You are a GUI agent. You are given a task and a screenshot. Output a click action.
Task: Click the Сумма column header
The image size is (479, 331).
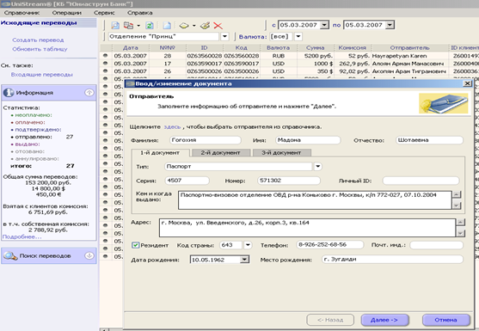[316, 47]
